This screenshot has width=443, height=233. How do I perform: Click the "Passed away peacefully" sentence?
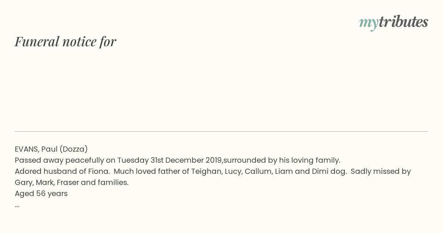(x=178, y=160)
